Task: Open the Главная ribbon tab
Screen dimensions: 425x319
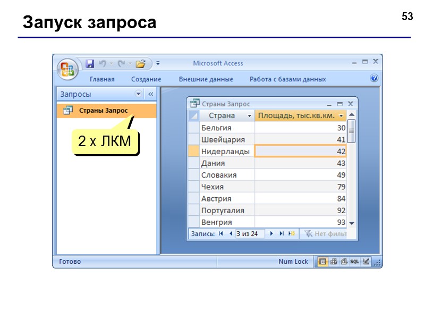Action: coord(102,79)
